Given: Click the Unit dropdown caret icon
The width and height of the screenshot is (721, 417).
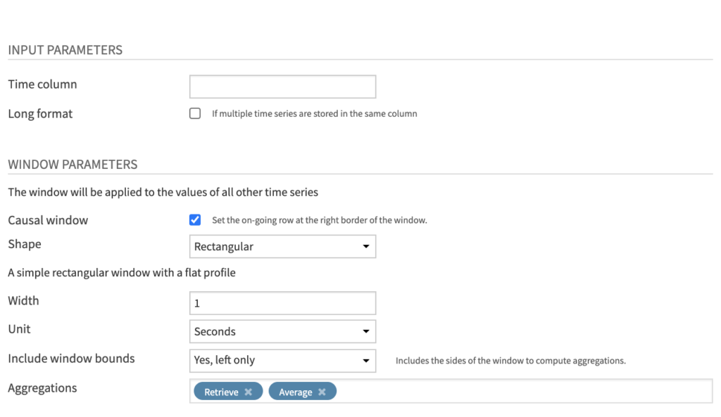Looking at the screenshot, I should [x=366, y=331].
